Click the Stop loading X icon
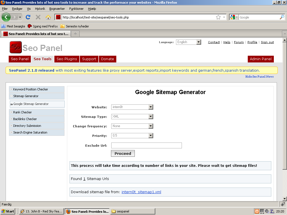 [38, 17]
